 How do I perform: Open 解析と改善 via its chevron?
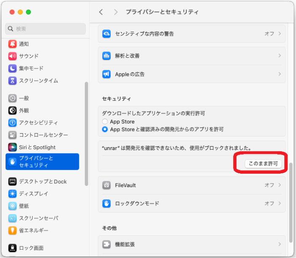280,56
